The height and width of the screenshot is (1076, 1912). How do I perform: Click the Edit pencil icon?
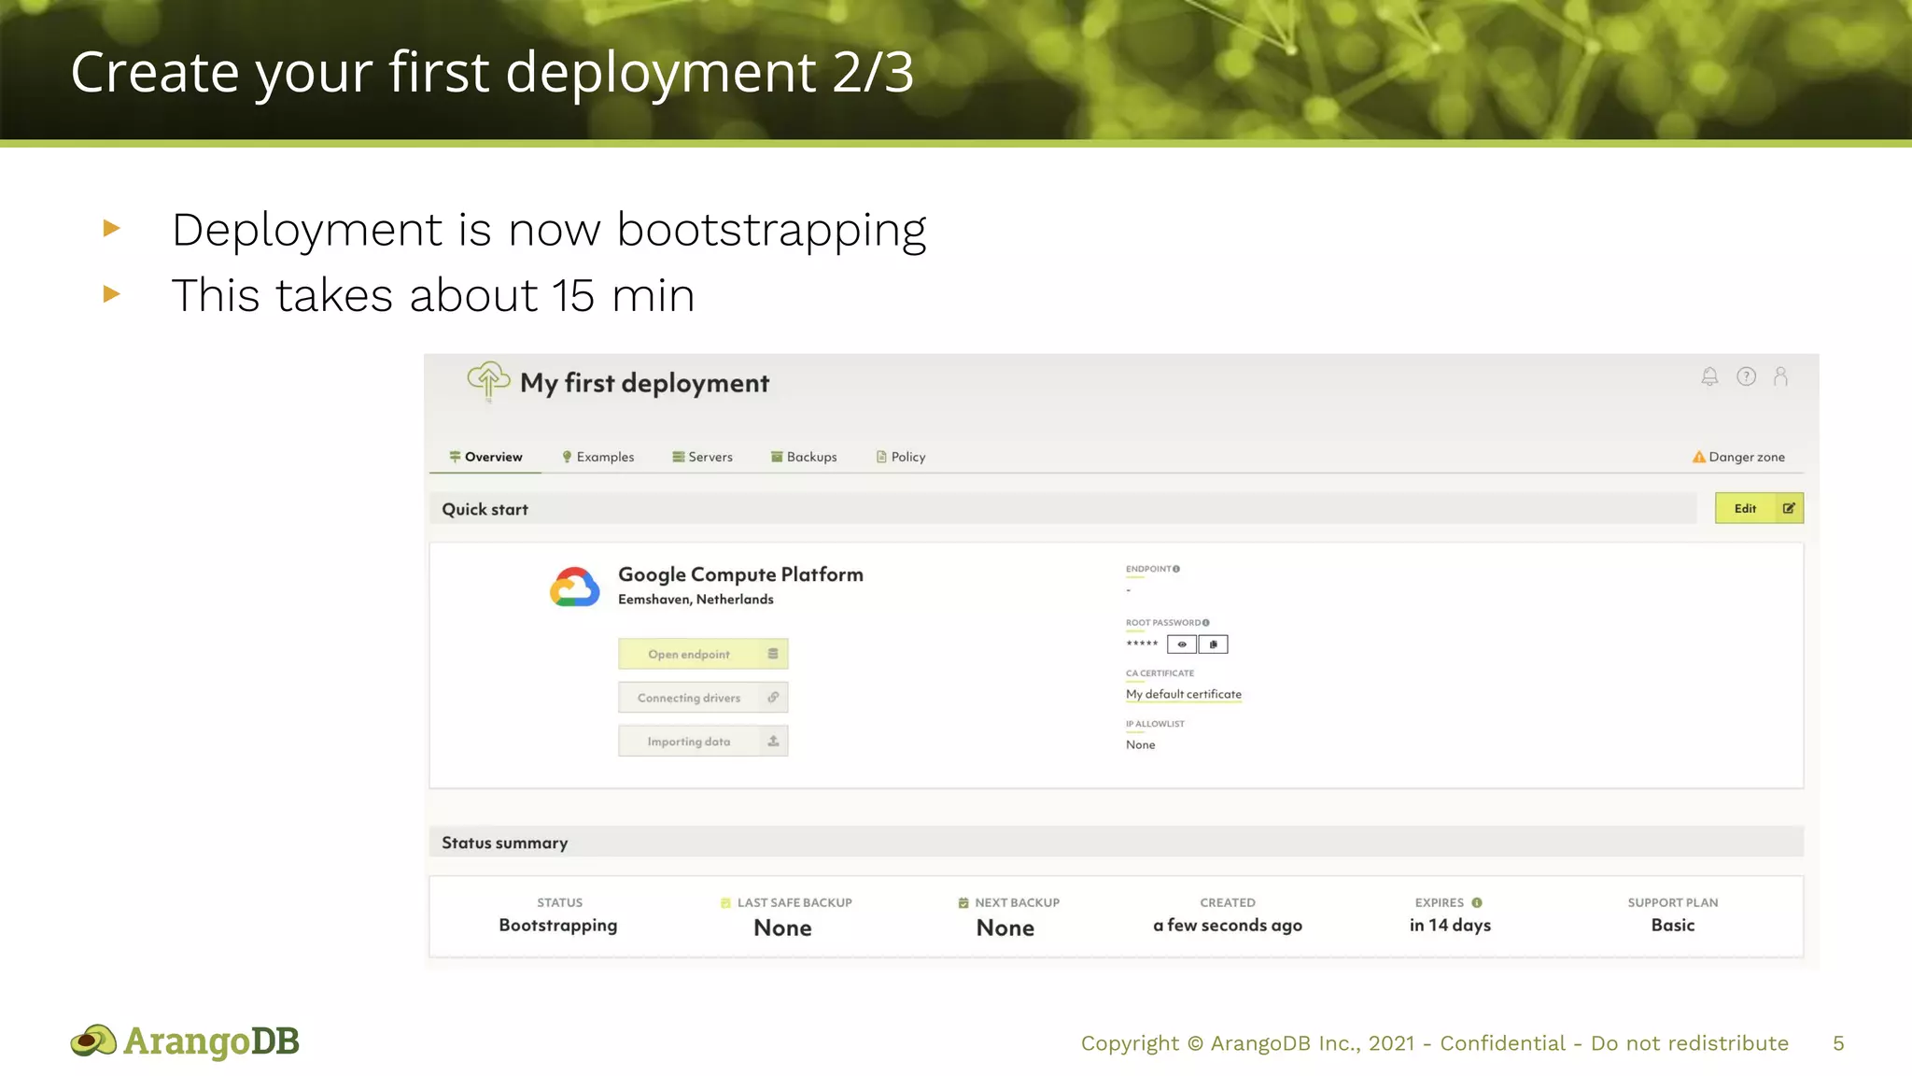point(1789,508)
